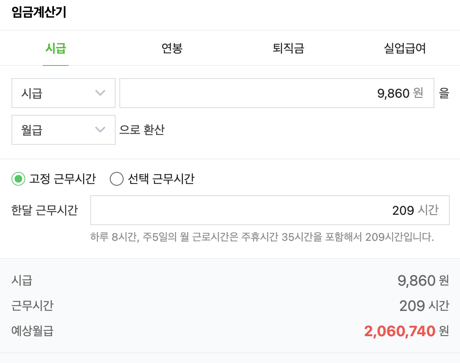Click the chevron on the 시급 selector

[101, 93]
